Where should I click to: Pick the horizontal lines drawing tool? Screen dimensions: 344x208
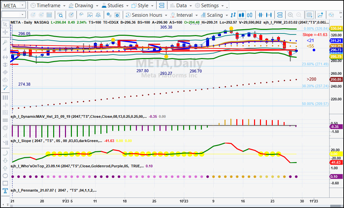click(x=5, y=120)
